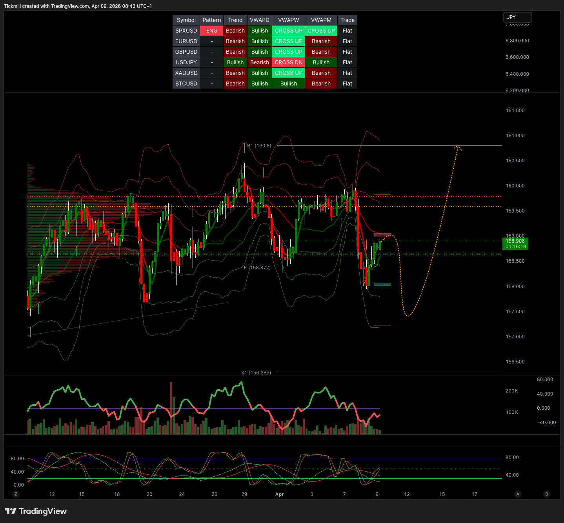
Task: Click the Z timezone icon on time axis
Action: (x=16, y=494)
